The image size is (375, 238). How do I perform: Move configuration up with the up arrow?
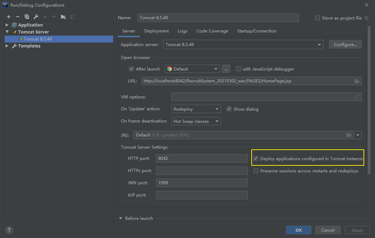45,17
